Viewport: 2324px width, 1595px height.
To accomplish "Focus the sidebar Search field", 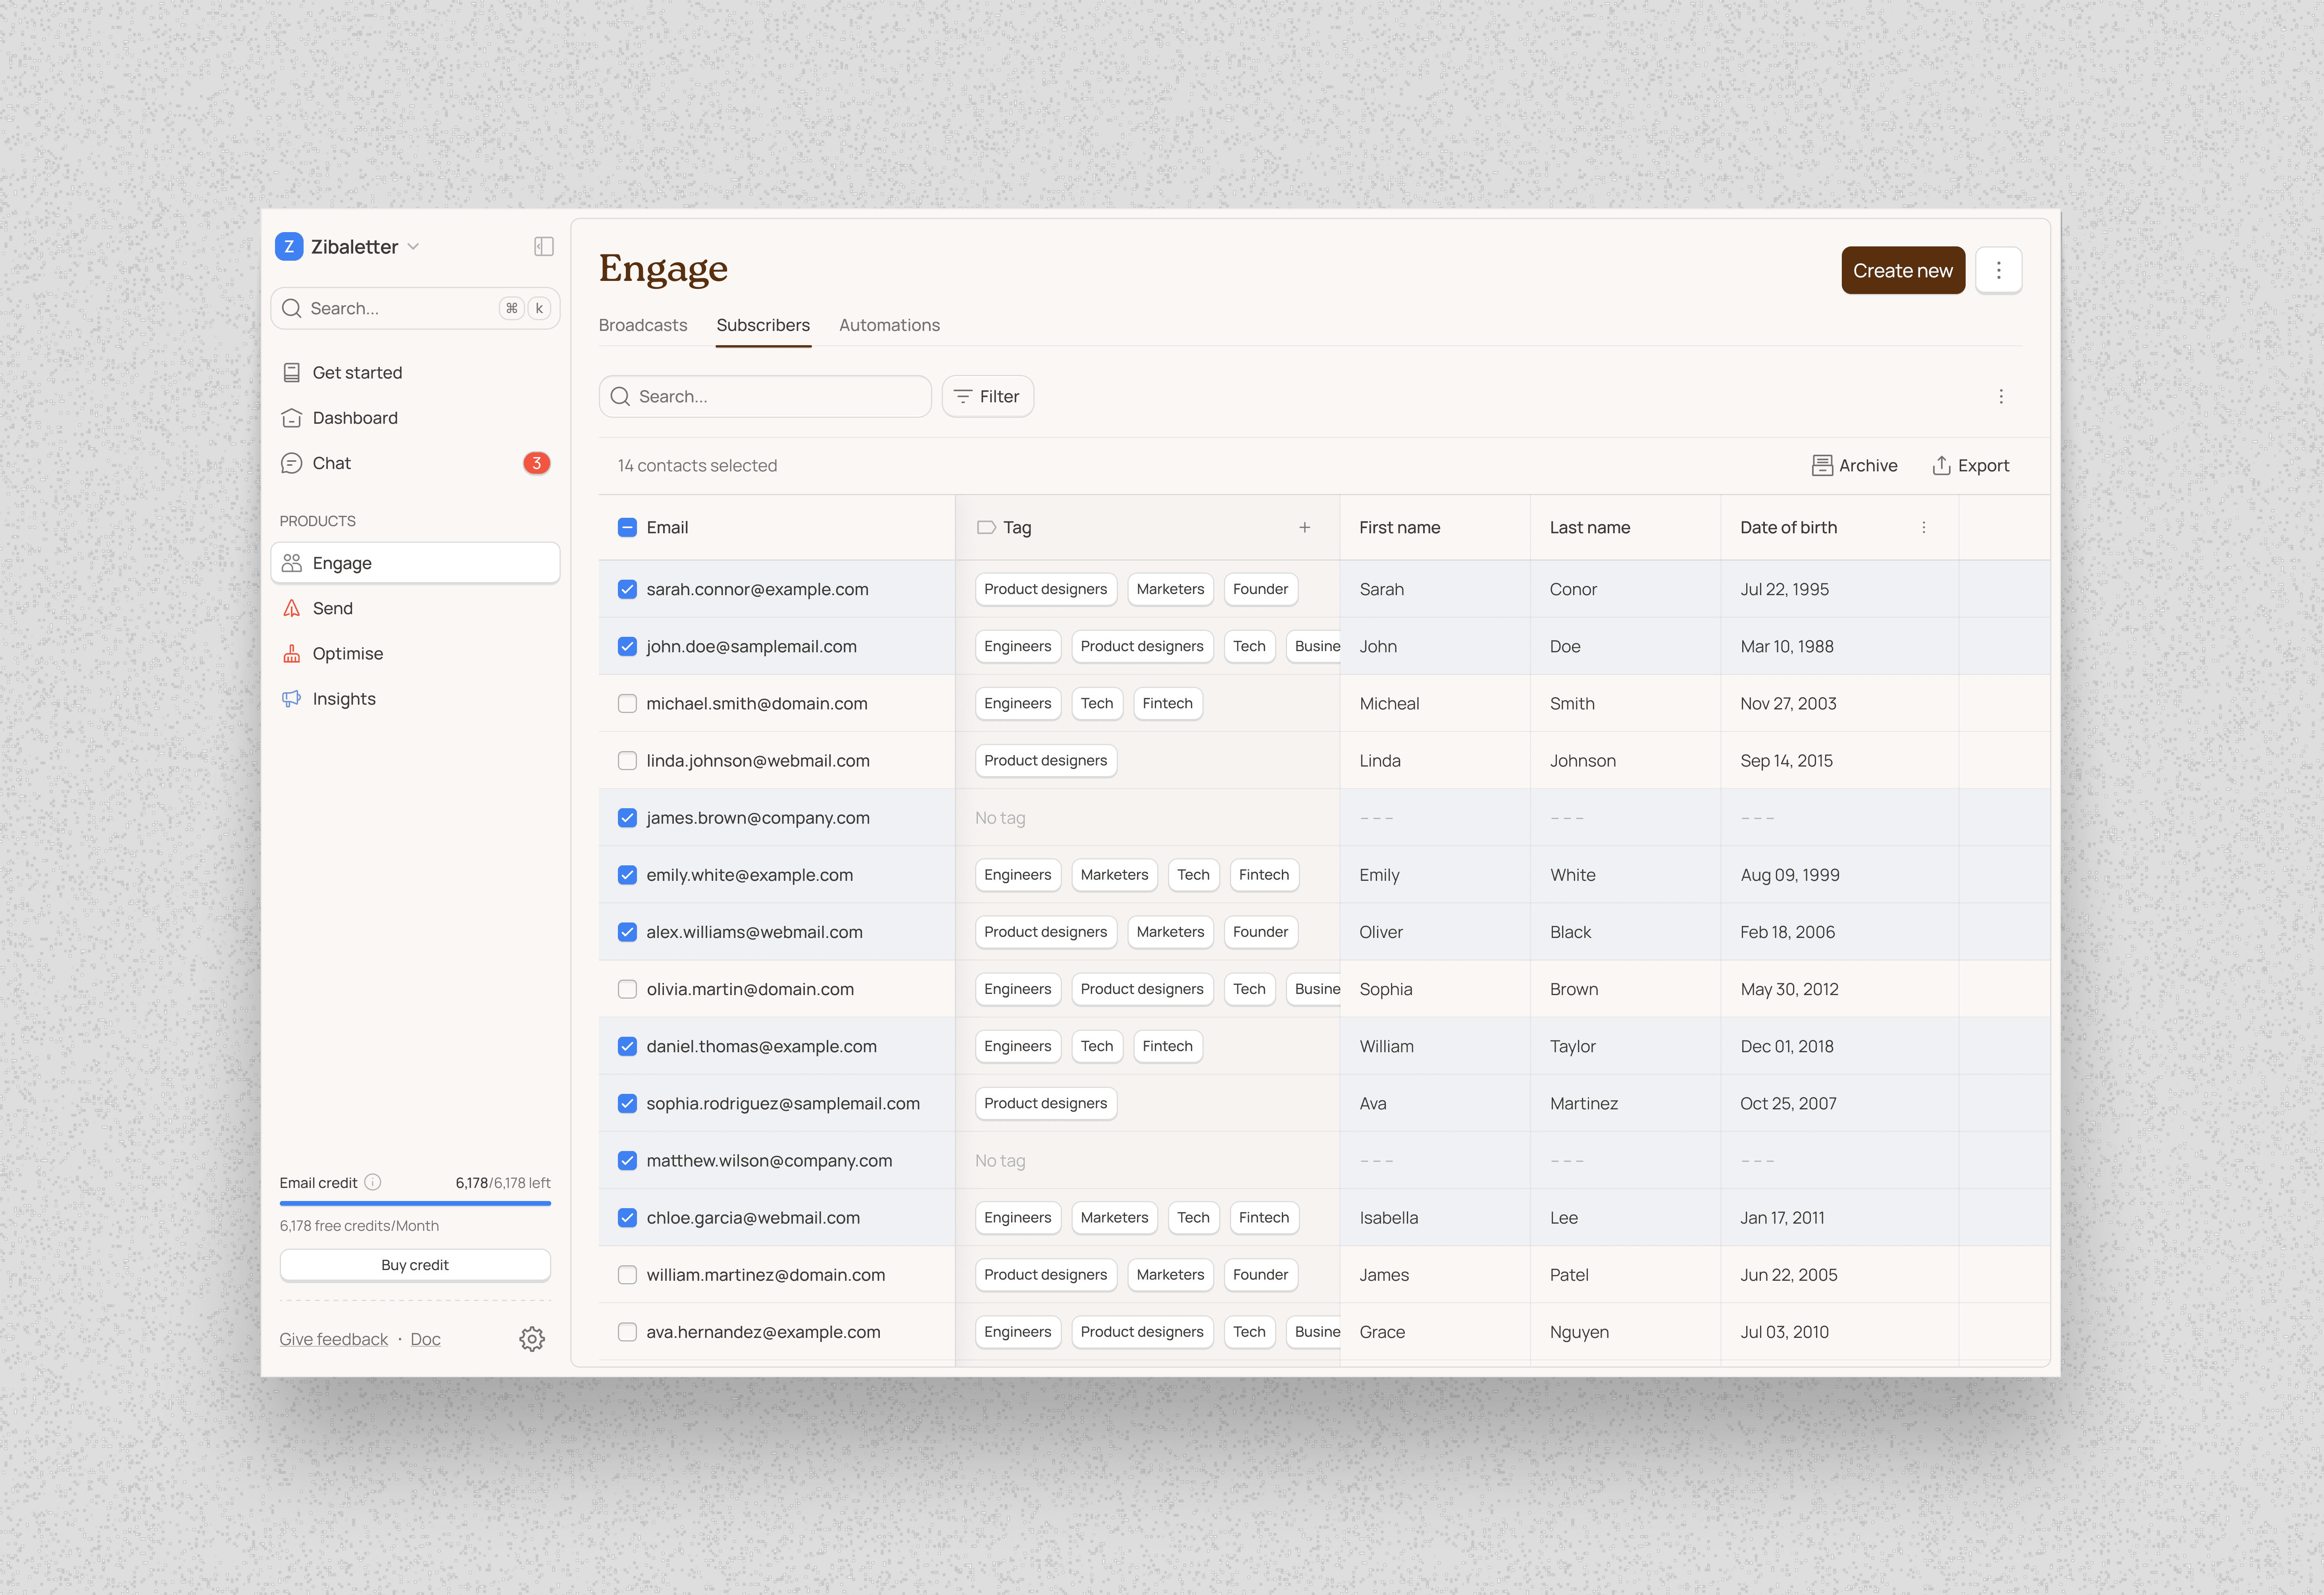I will 415,308.
